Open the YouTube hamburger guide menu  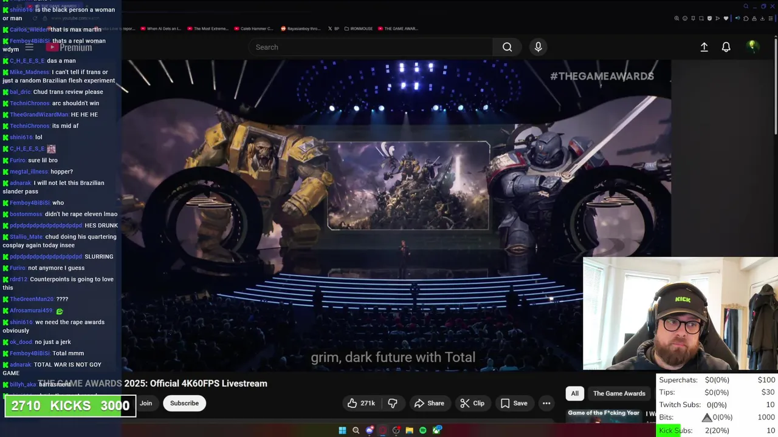(x=29, y=47)
